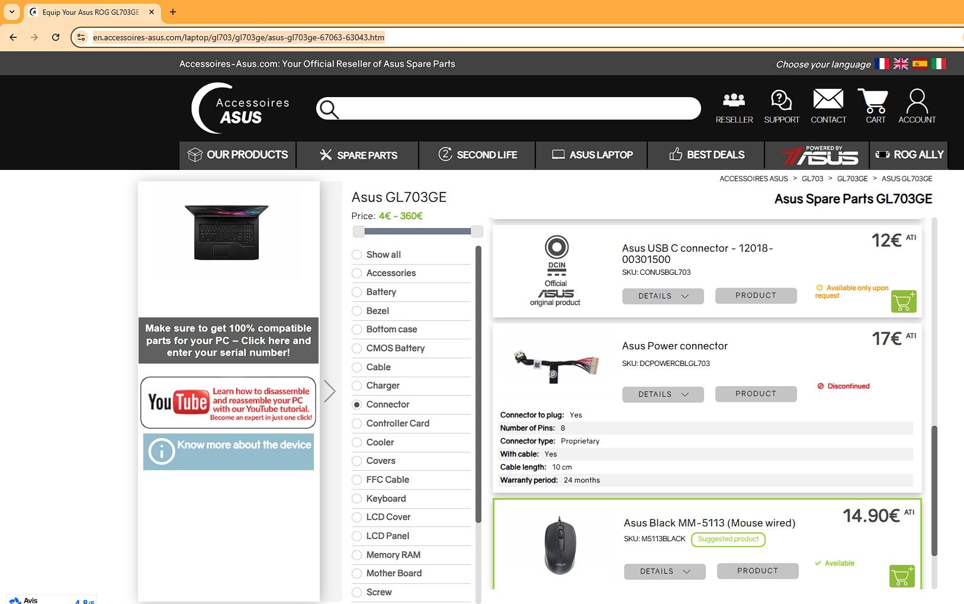Open the BEST DEALS menu
The width and height of the screenshot is (964, 604).
click(x=706, y=155)
